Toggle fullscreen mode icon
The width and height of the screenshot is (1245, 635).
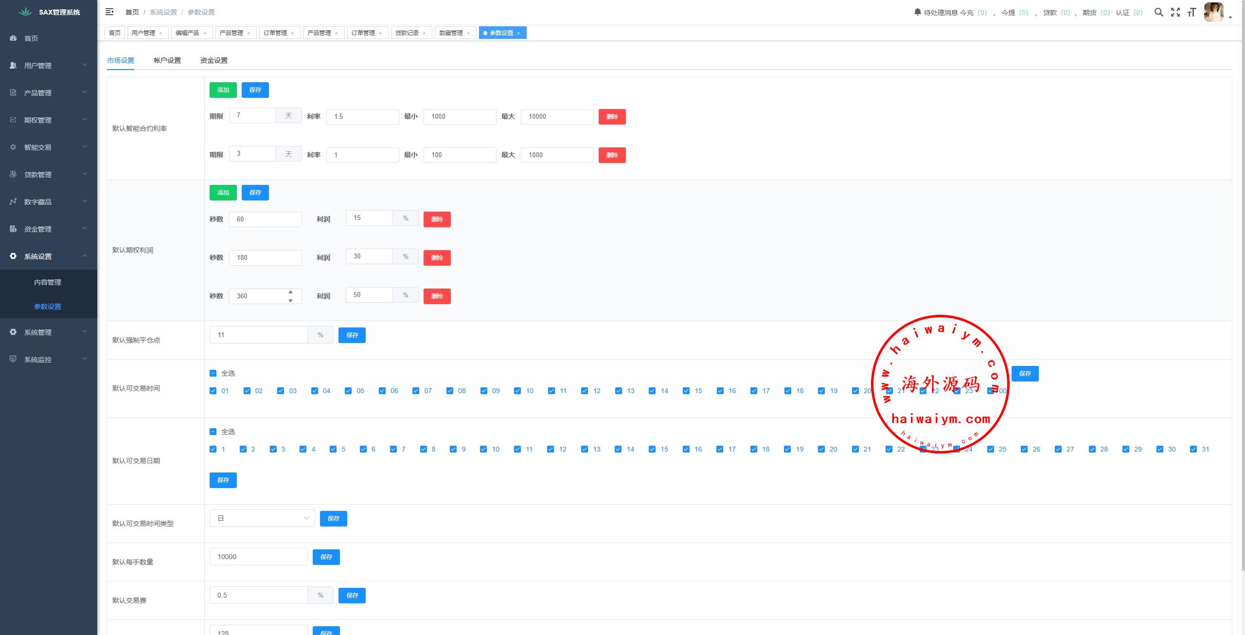[1175, 12]
